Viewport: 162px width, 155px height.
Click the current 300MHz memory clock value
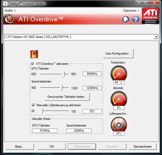pos(79,131)
